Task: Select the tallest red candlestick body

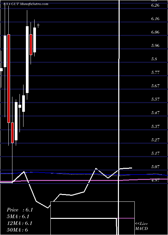Action: (x=9, y=79)
